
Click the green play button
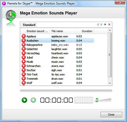(24, 100)
